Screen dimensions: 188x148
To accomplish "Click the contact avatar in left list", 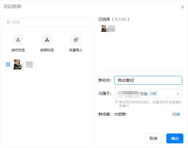I will coord(17,64).
